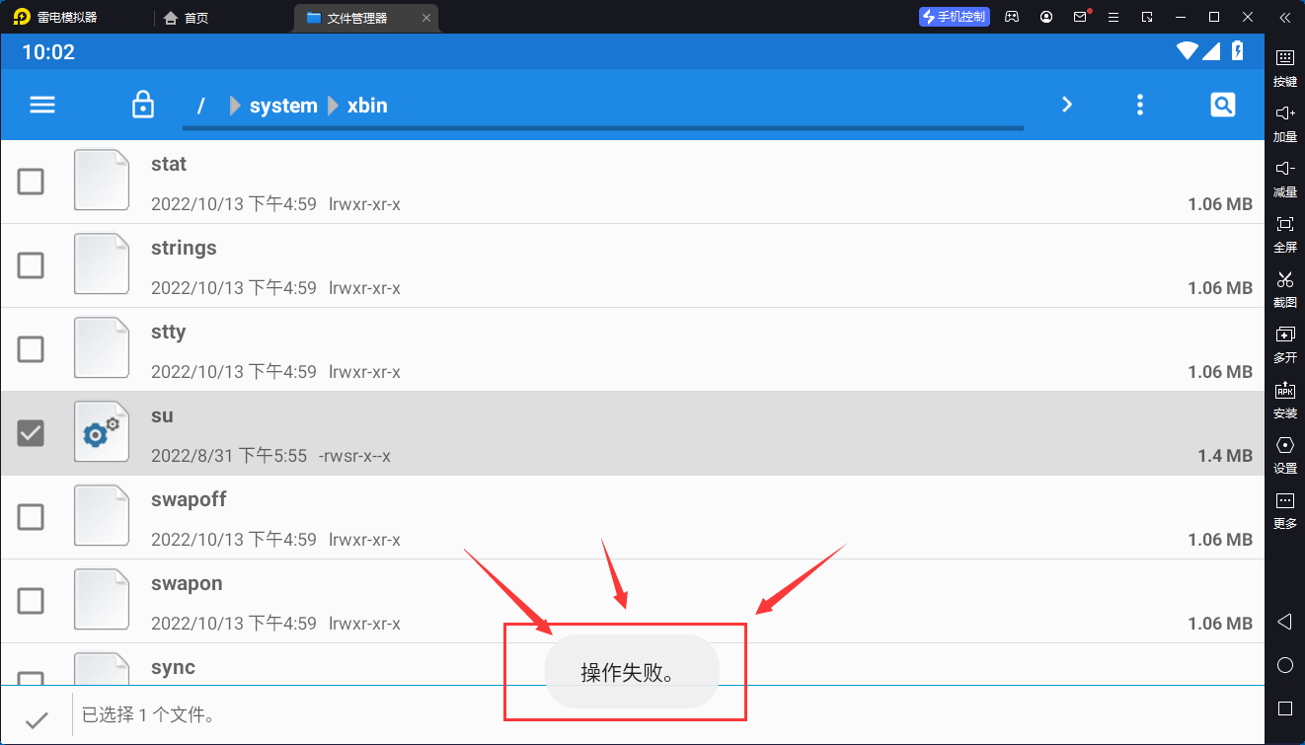The image size is (1305, 745).
Task: Select the 文件管理器 tab
Action: [357, 18]
